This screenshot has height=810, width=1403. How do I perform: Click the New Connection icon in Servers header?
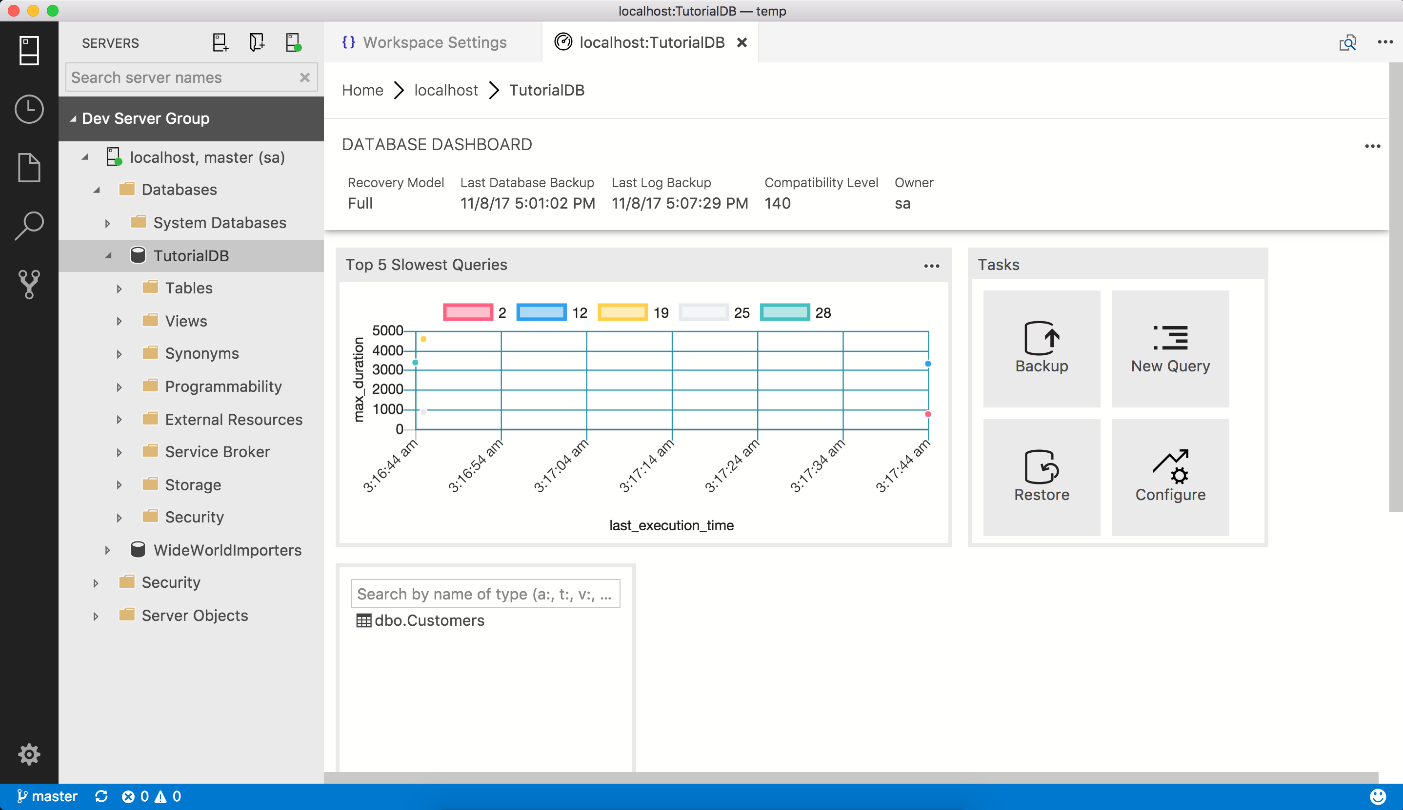pos(220,43)
